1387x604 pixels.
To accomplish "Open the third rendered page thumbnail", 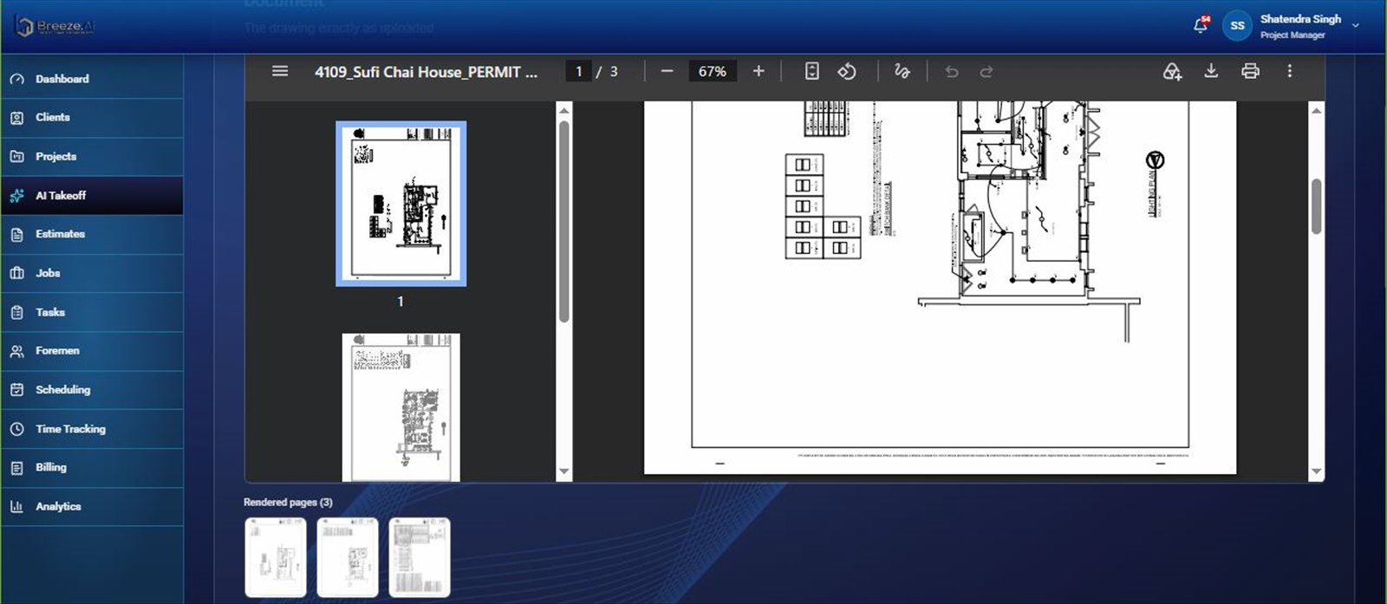I will pos(420,557).
